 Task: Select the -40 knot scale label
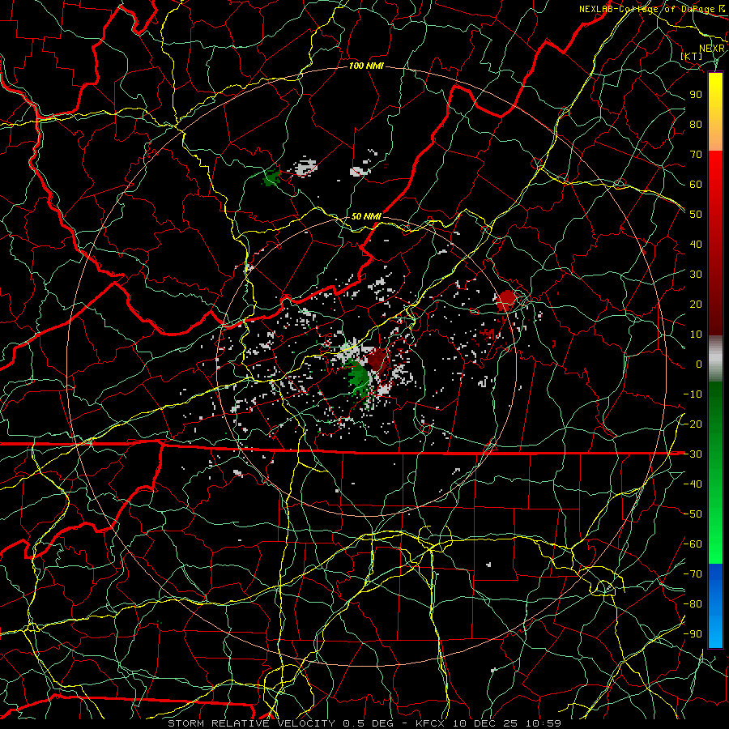click(x=693, y=484)
